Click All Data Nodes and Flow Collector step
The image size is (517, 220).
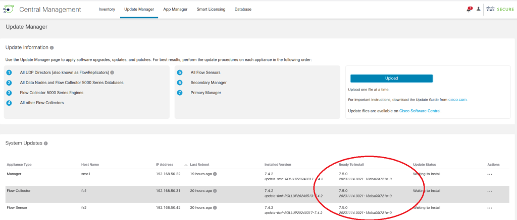(x=72, y=83)
